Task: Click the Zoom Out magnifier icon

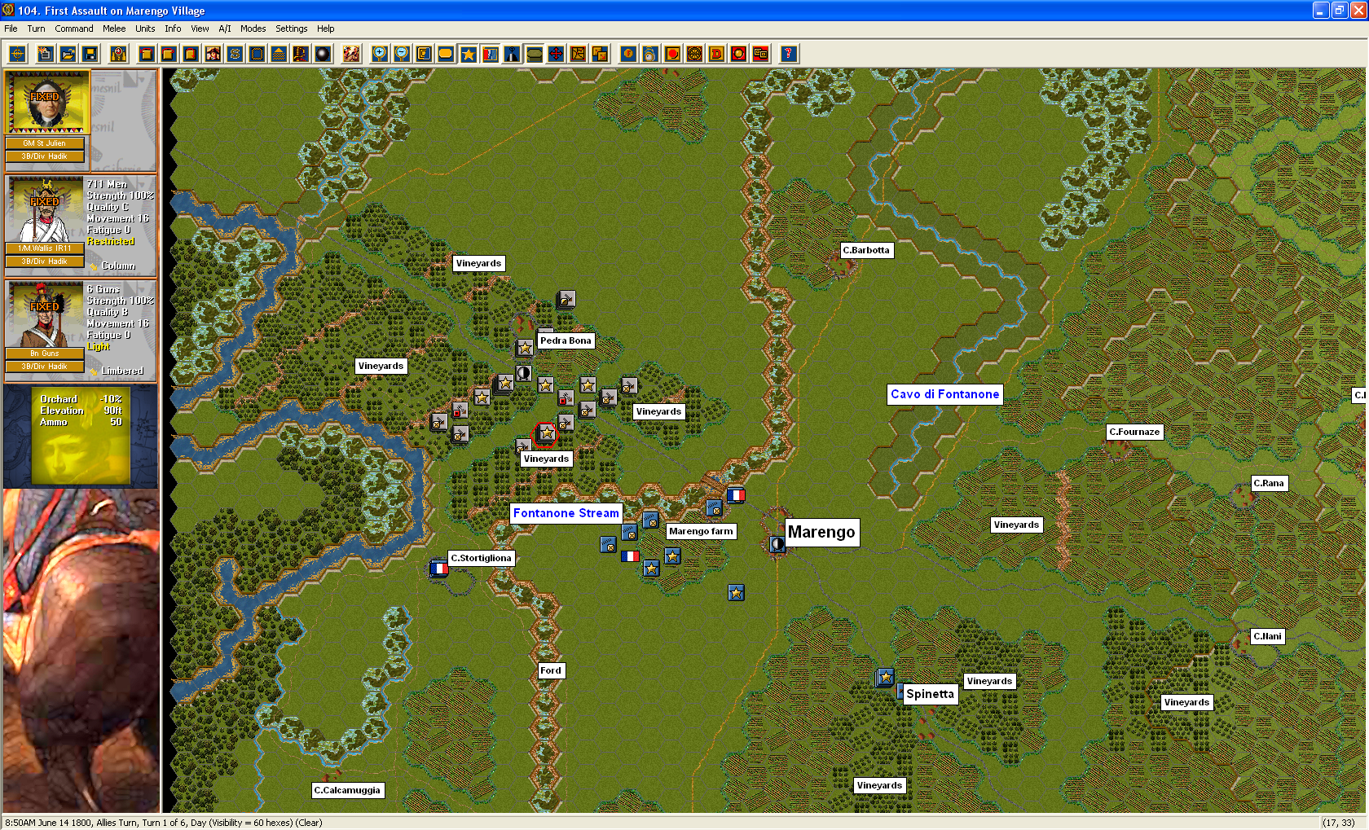Action: click(x=402, y=54)
